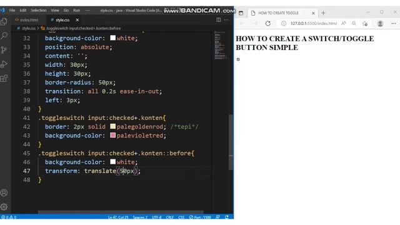The image size is (400, 225).
Task: Open the browser profile avatar
Action: (380, 24)
